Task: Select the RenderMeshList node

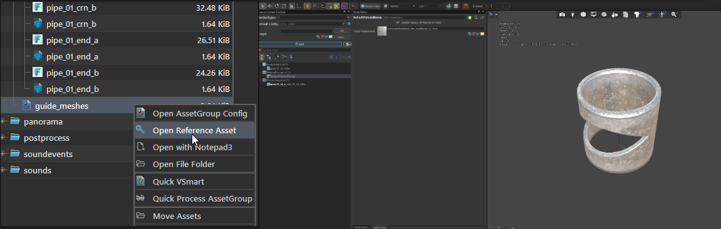Action: [276, 64]
